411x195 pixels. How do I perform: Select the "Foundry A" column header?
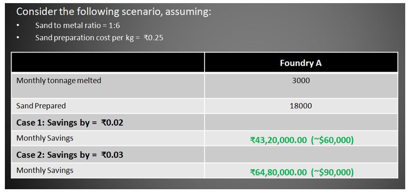(301, 63)
